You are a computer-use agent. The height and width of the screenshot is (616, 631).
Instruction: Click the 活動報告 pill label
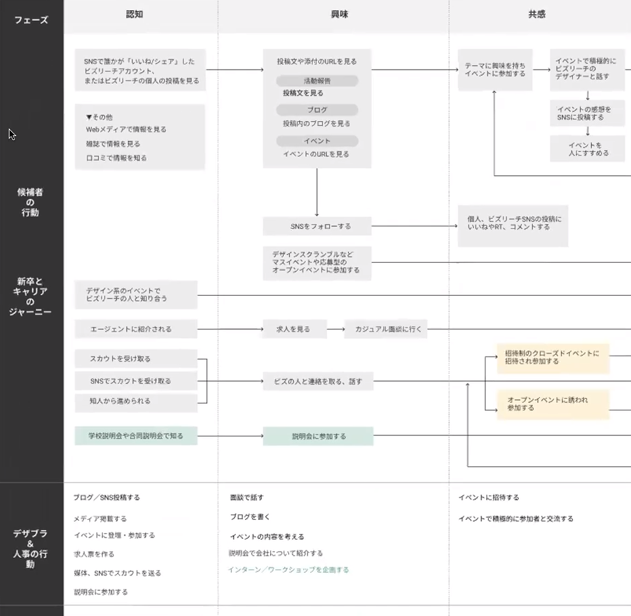pyautogui.click(x=317, y=81)
